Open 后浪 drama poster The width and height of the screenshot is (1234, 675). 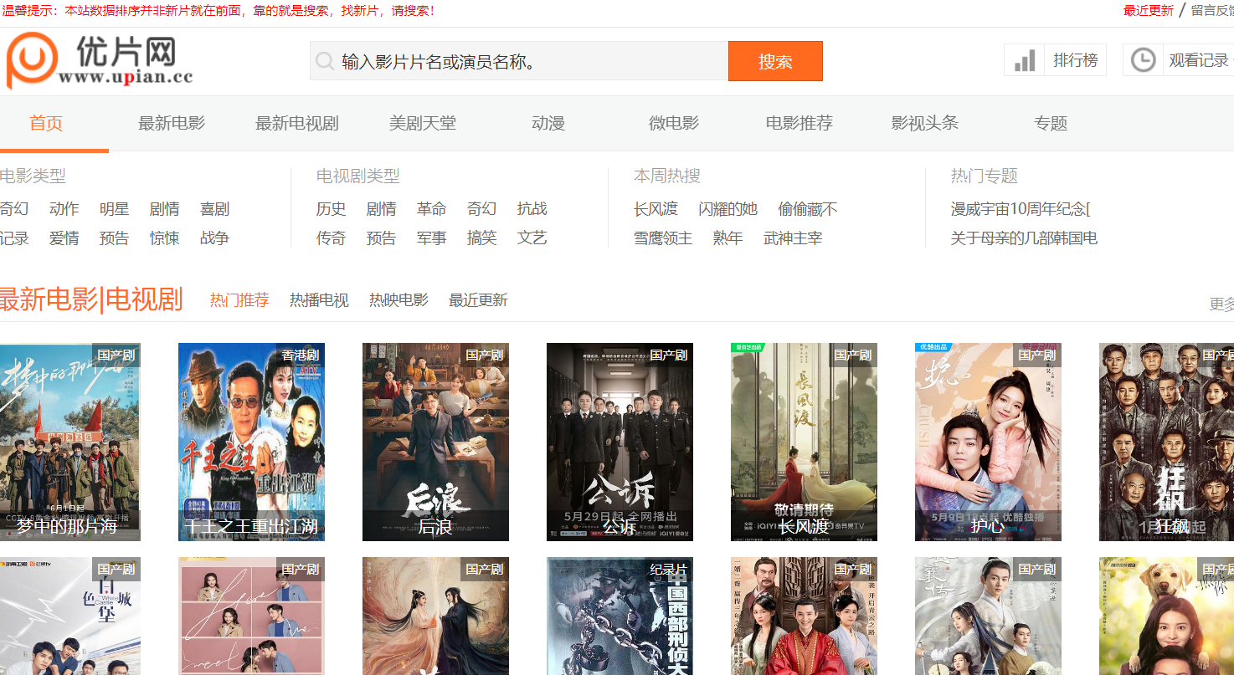435,442
